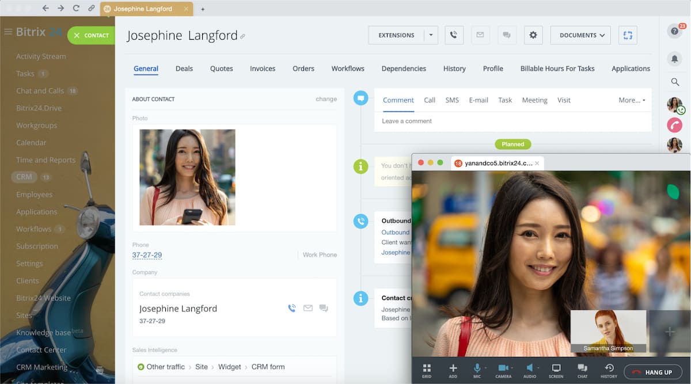Open Chat in the video call toolbar
Viewport: 691px width, 384px height.
pos(582,368)
